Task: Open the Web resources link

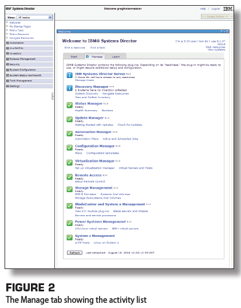Action: tap(215, 47)
